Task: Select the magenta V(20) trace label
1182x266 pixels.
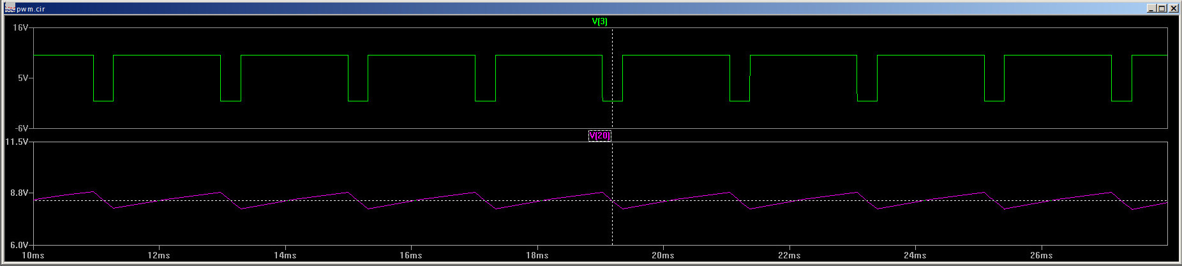Action: click(599, 136)
